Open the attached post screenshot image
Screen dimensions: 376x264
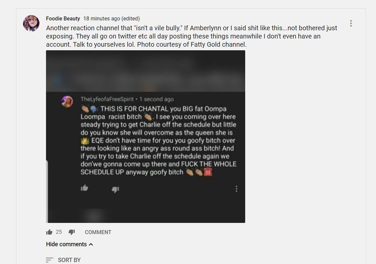(146, 136)
